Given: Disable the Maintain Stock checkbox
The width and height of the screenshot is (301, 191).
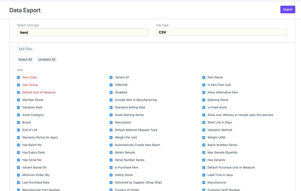Looking at the screenshot, I should pyautogui.click(x=19, y=100).
